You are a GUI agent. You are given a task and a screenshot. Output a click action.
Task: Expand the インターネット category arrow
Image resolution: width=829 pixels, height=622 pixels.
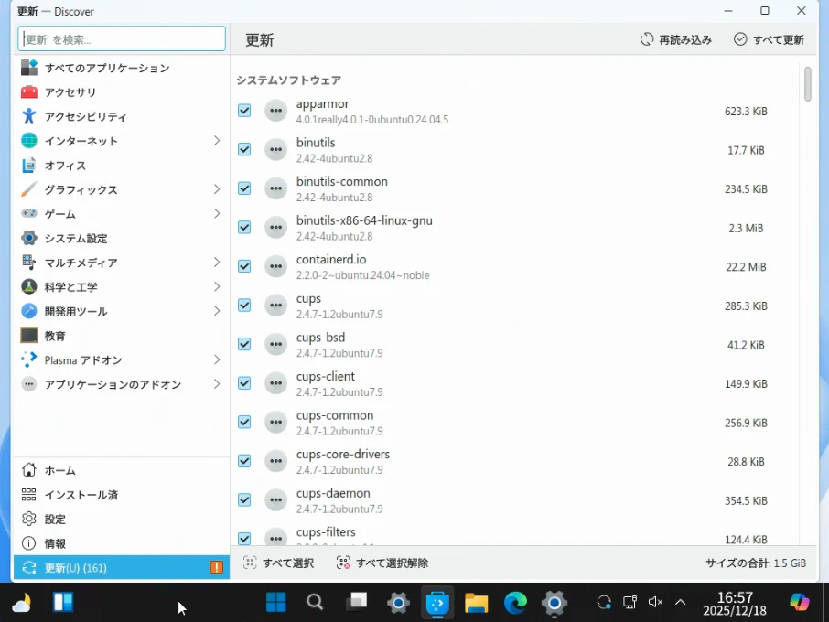[217, 141]
